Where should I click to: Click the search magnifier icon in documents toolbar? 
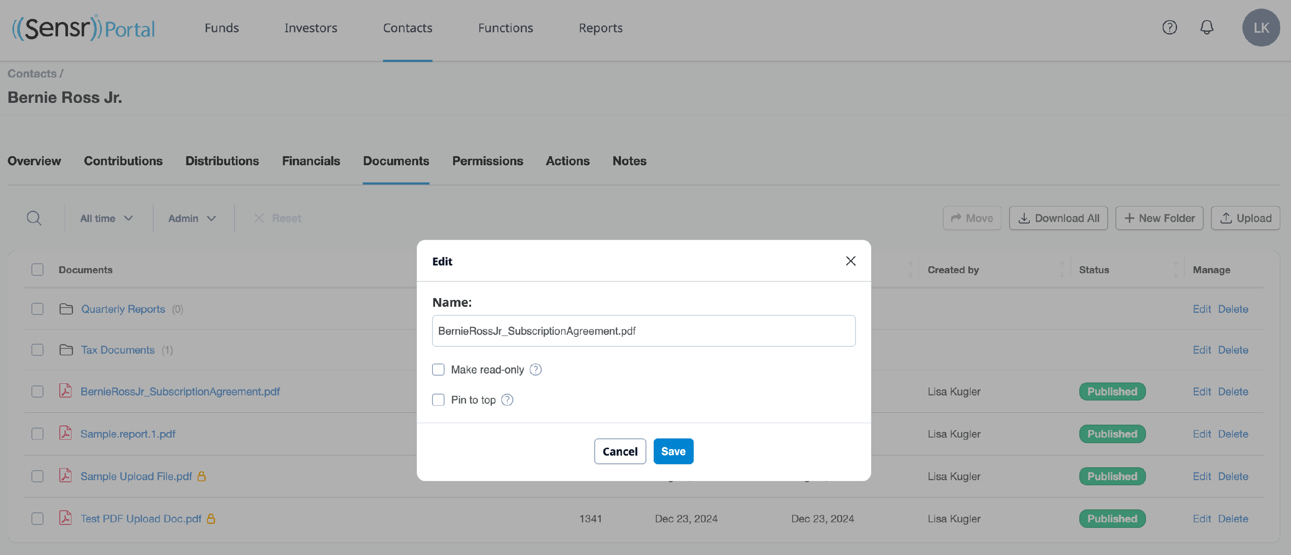tap(34, 219)
